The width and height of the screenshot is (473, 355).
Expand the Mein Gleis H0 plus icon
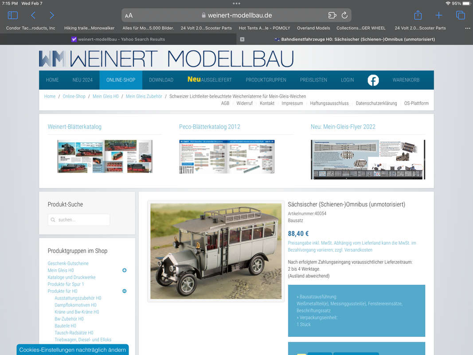124,270
